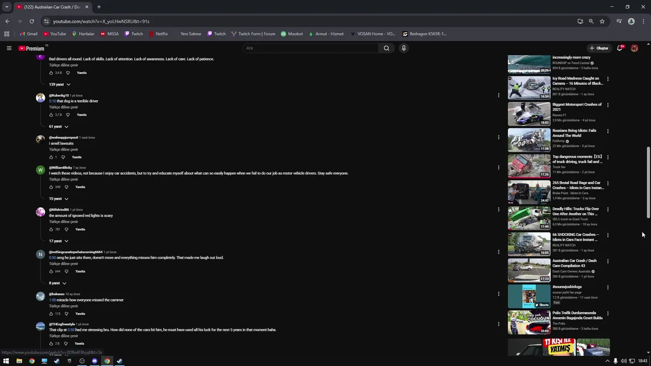Expand the 61 replies thread
Screen dimensions: 651x366
click(58, 127)
